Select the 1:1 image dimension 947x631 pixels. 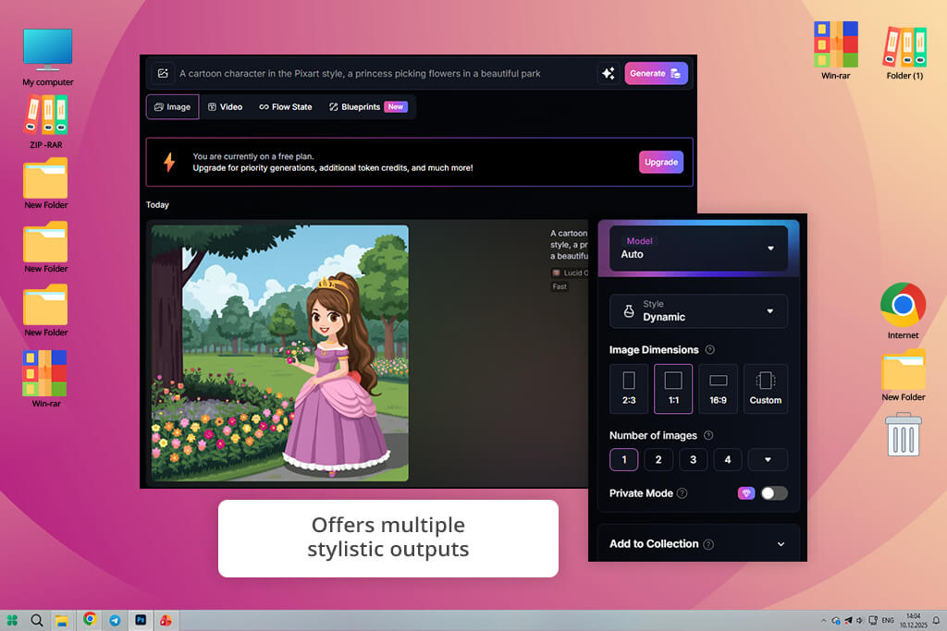pos(673,389)
